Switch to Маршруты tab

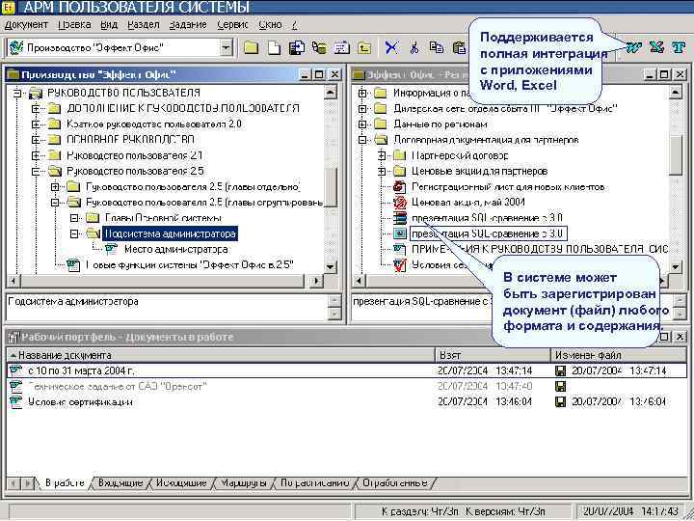(x=244, y=483)
